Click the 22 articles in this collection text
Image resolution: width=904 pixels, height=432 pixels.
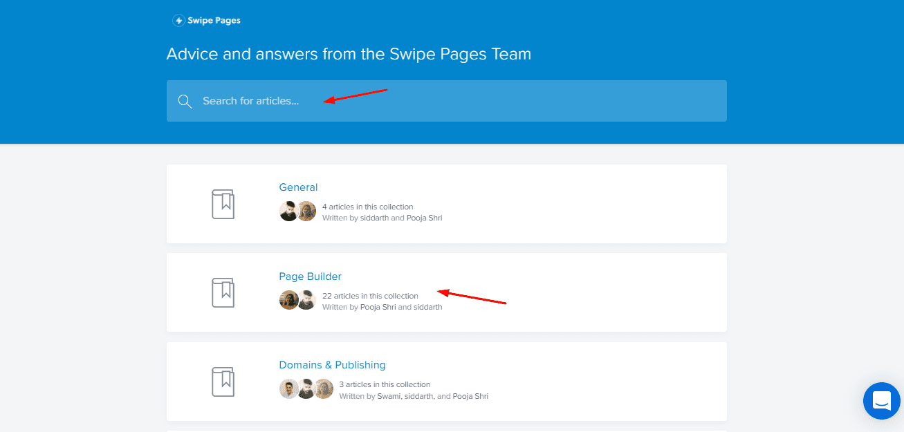[x=370, y=296]
